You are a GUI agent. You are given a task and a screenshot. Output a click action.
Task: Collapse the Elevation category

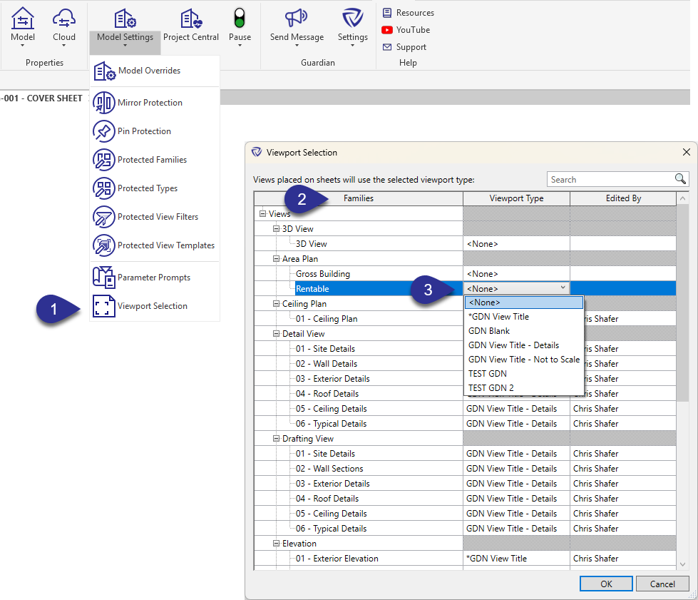(276, 544)
